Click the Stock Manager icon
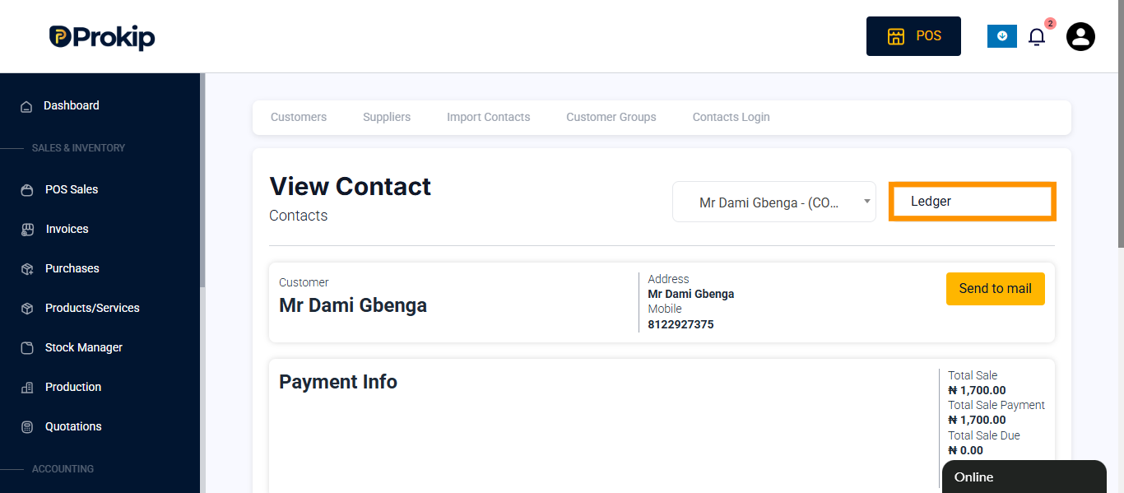The image size is (1124, 493). [x=27, y=348]
